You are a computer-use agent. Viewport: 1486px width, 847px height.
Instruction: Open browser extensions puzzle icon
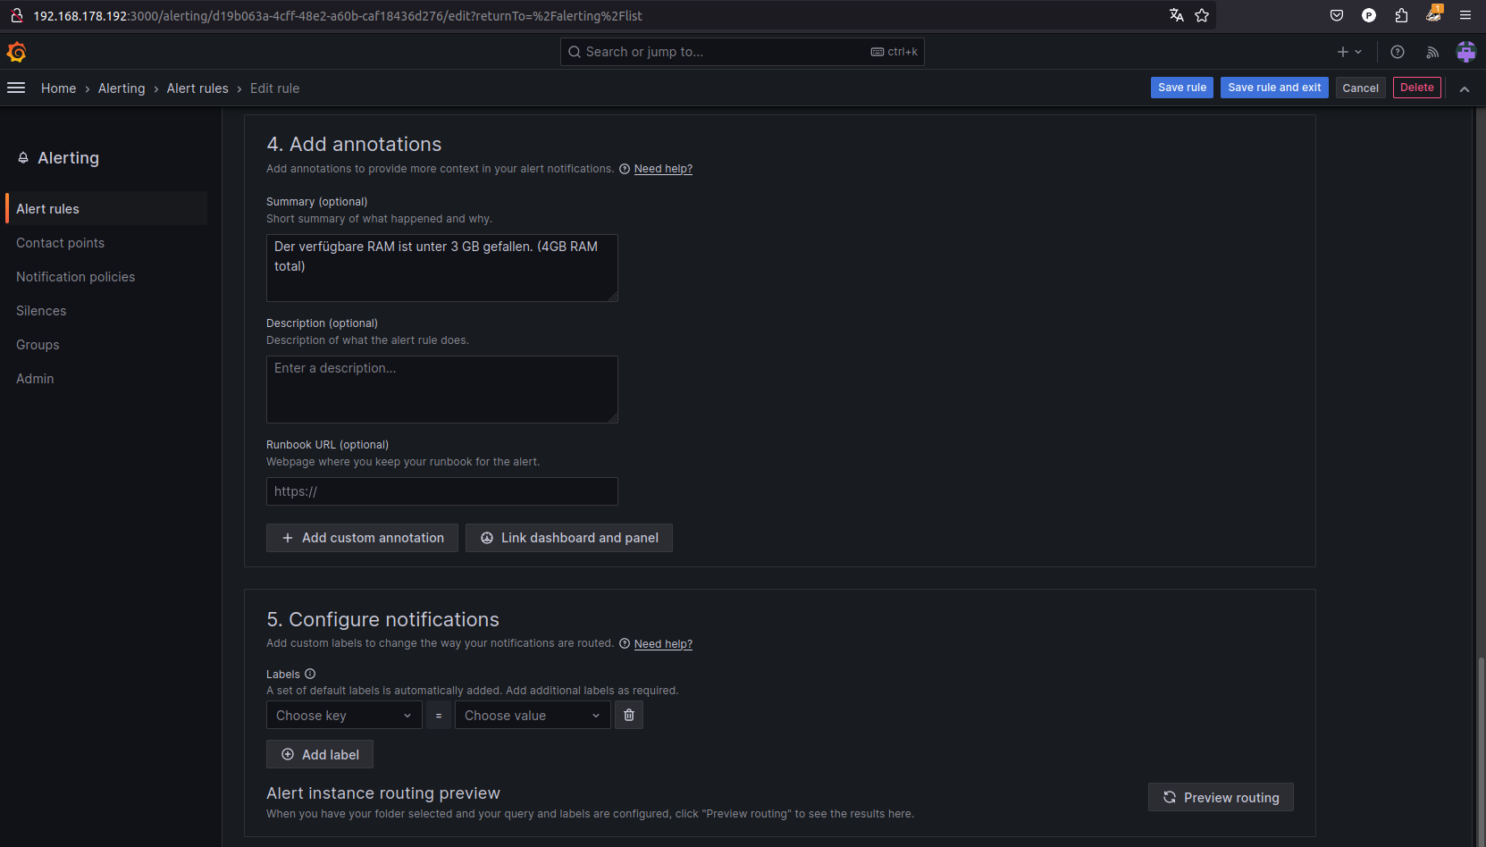[1401, 15]
